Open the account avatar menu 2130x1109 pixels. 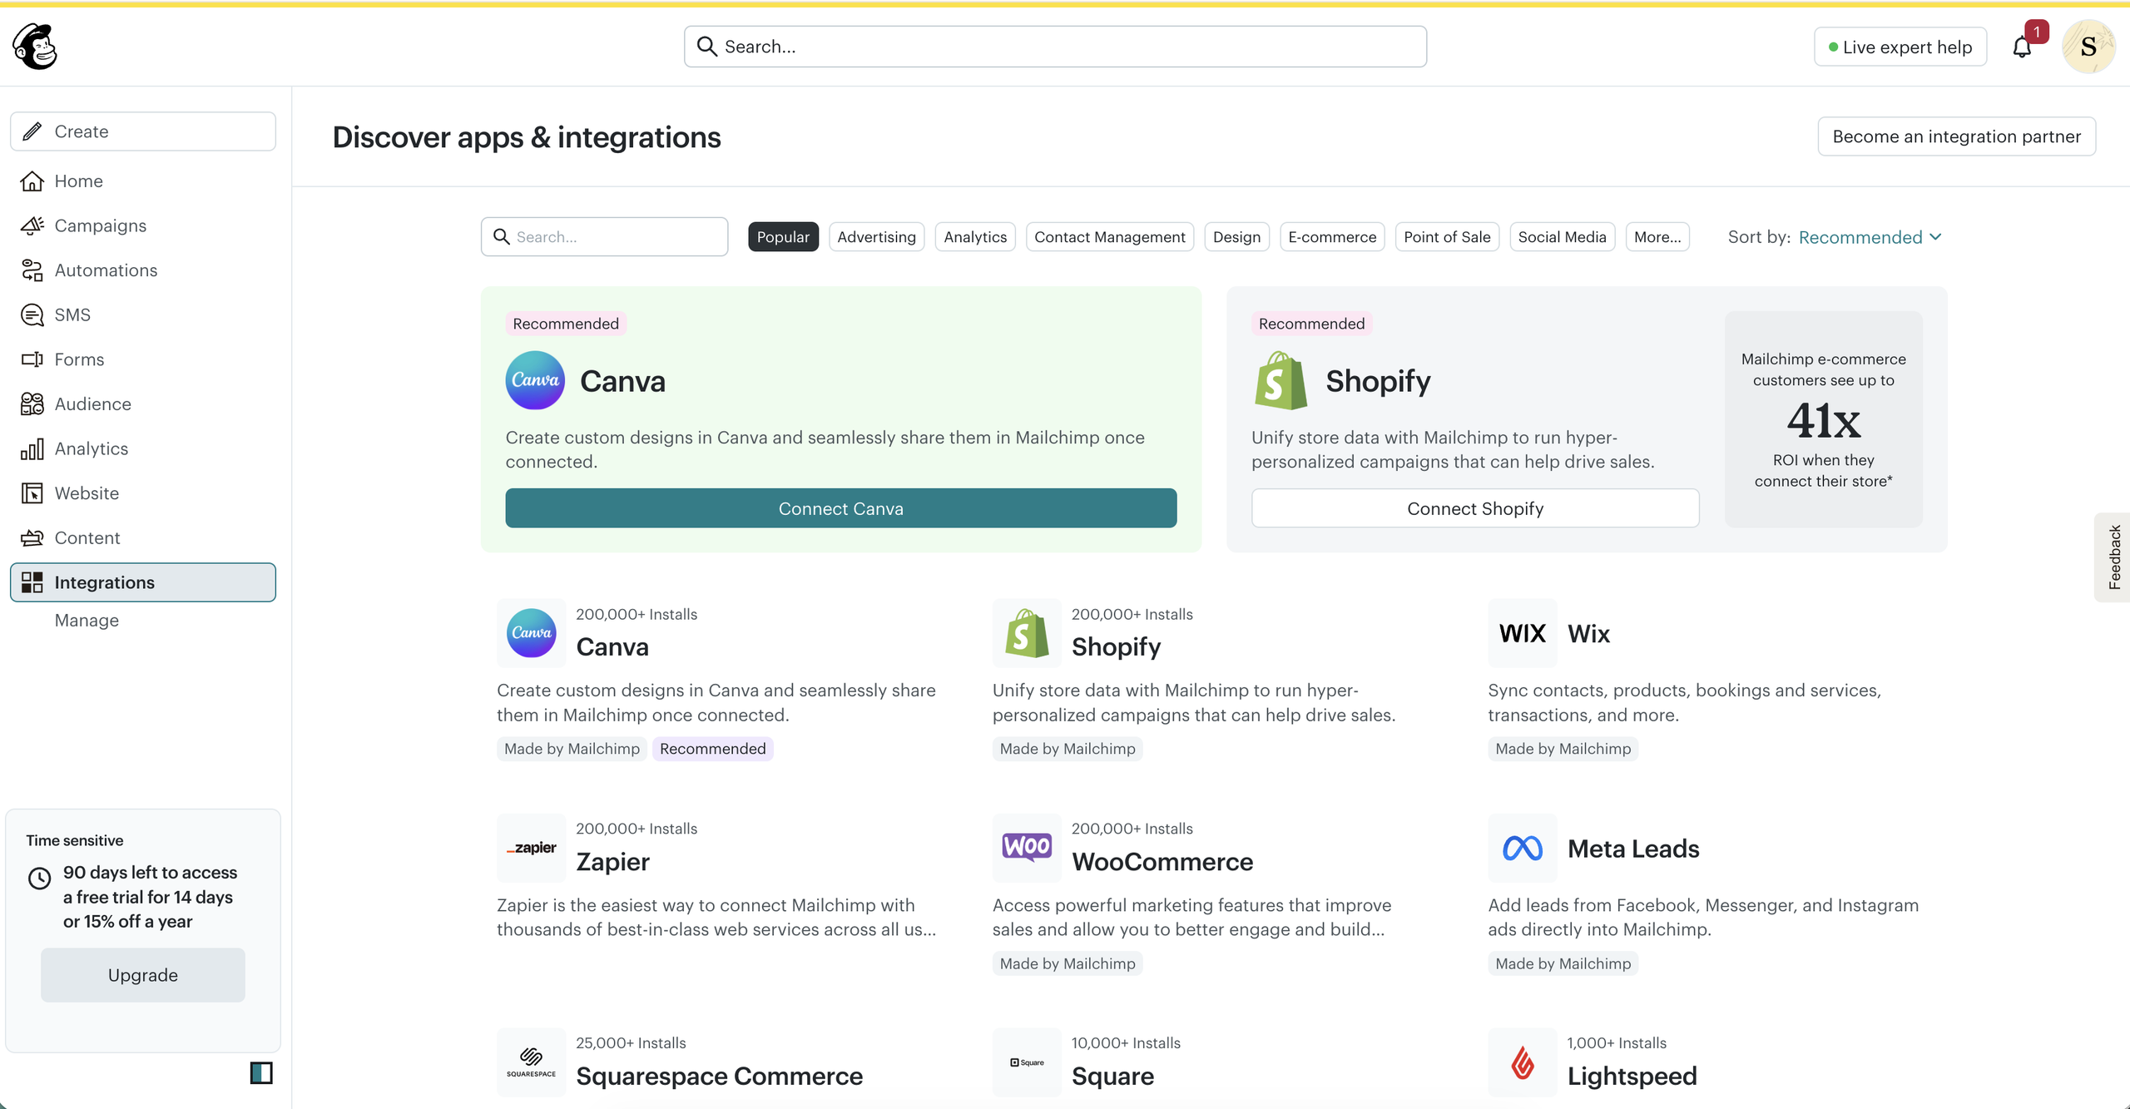[2088, 47]
